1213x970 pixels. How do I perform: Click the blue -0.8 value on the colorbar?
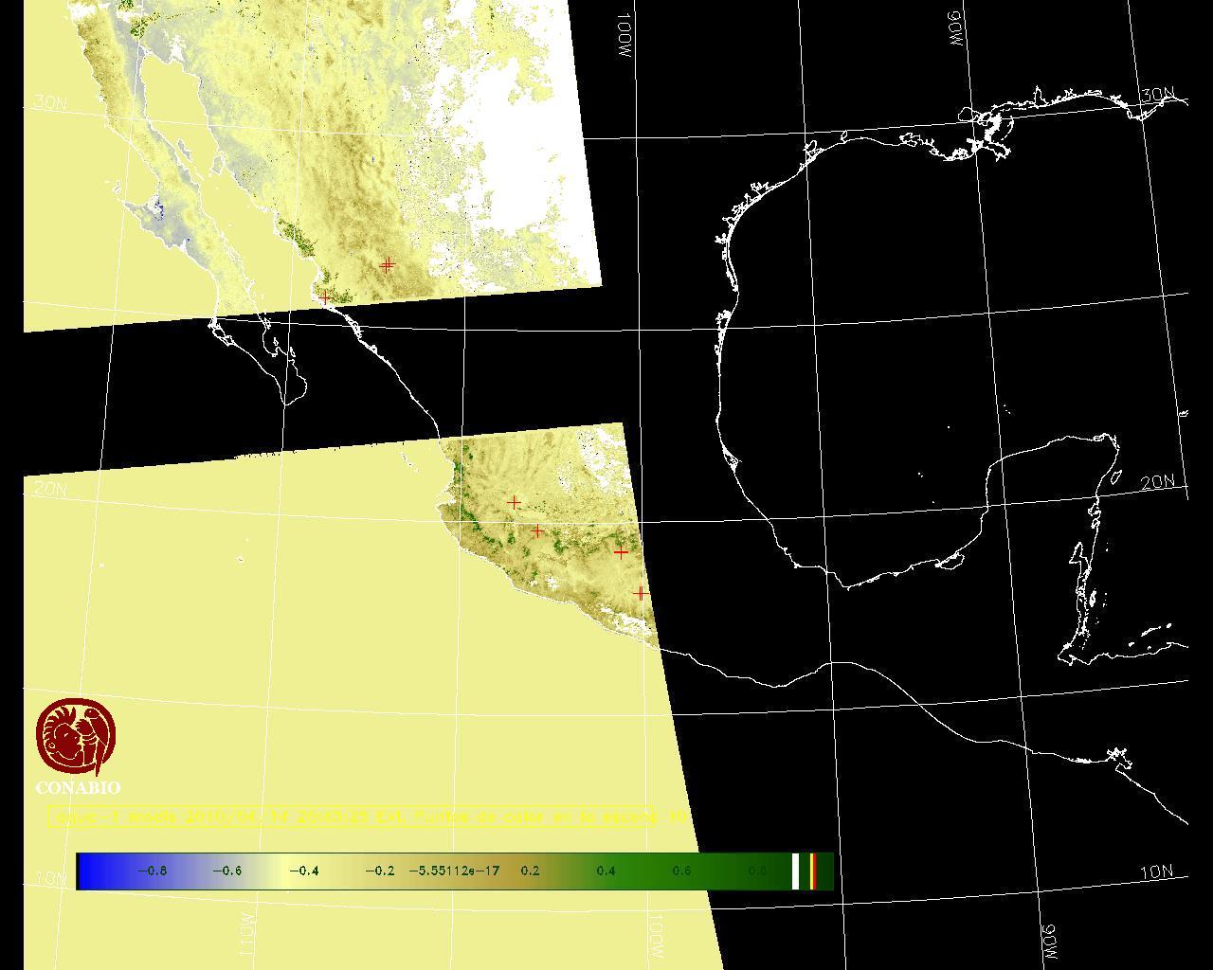click(x=152, y=871)
